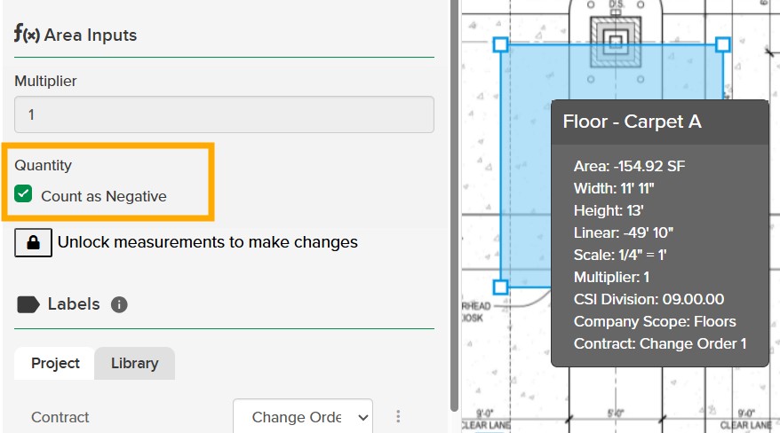
Task: Select the bottom-left handle of the blue area
Action: (500, 287)
